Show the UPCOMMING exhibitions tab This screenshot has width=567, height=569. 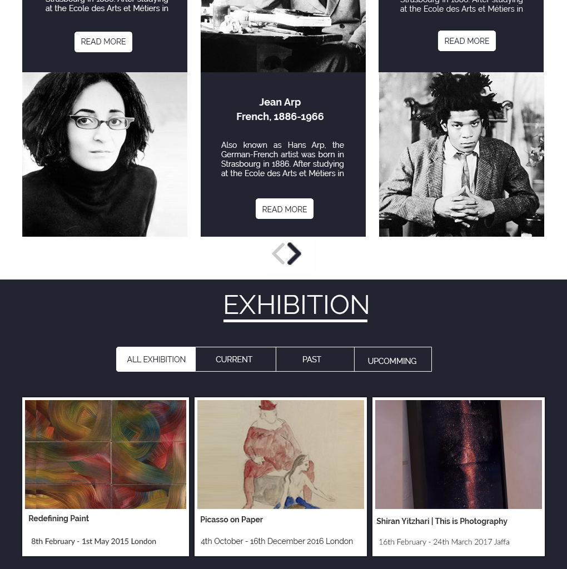[393, 360]
